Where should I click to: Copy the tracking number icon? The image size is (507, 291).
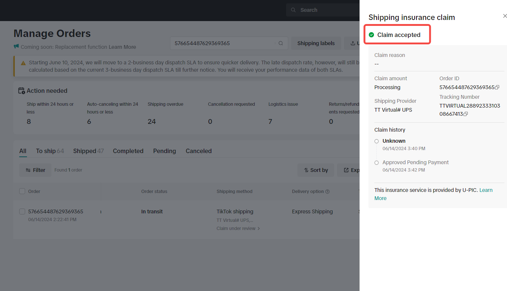(466, 114)
